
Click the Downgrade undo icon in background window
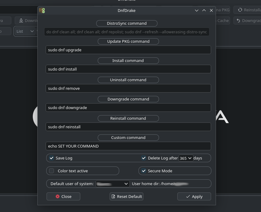(238, 20)
